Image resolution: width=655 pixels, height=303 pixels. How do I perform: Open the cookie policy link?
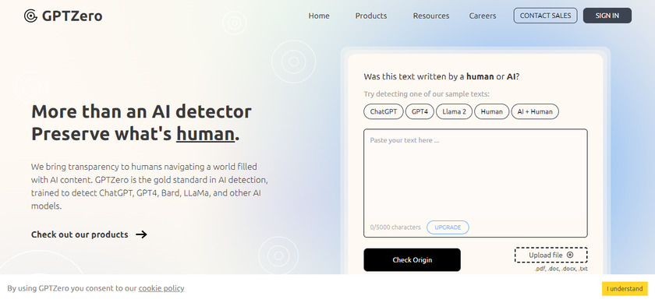[161, 288]
